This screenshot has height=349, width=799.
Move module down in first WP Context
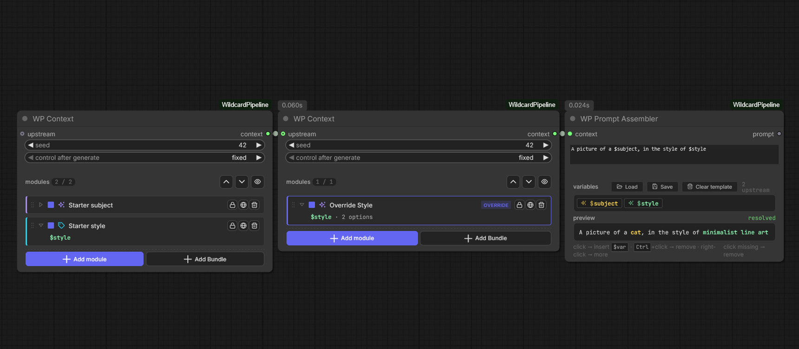[x=242, y=182]
